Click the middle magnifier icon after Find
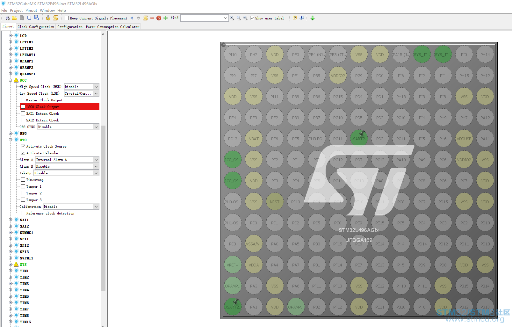The width and height of the screenshot is (512, 327). pyautogui.click(x=239, y=18)
